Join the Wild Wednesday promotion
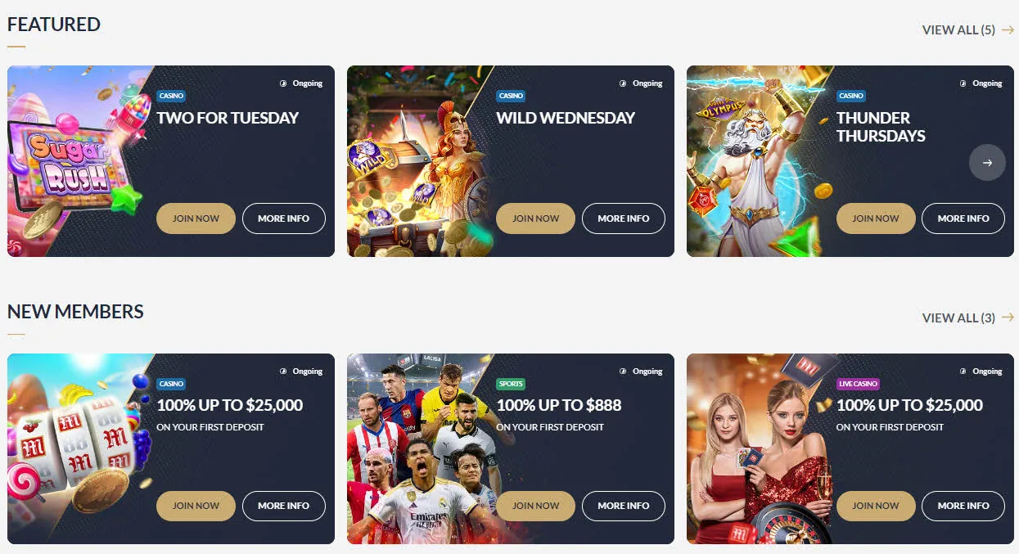This screenshot has width=1019, height=554. tap(535, 218)
